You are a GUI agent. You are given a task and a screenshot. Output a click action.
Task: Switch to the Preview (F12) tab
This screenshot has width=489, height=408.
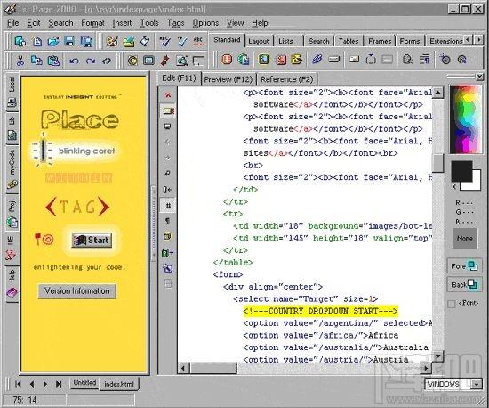(x=228, y=79)
